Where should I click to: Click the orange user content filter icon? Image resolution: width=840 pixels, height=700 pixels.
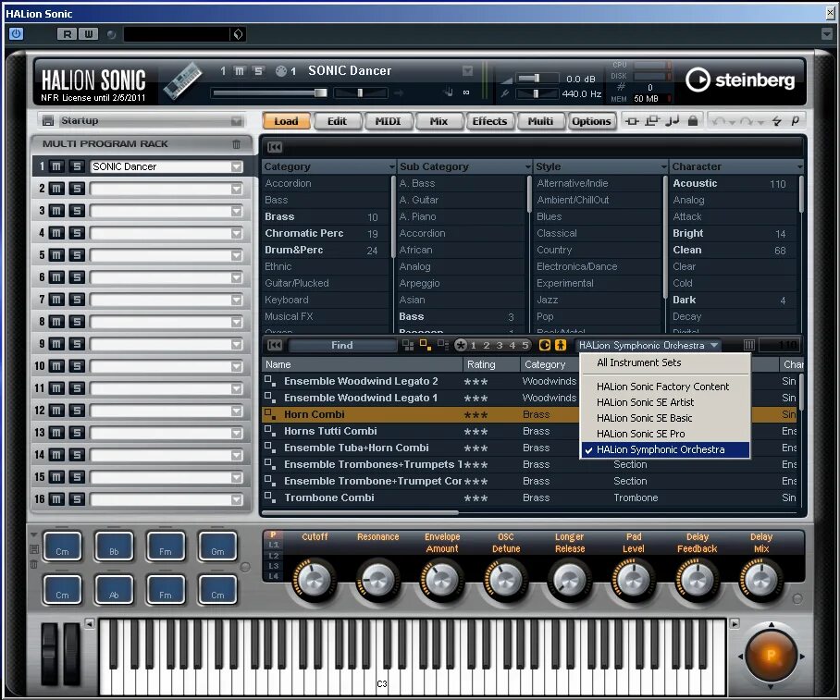point(561,346)
